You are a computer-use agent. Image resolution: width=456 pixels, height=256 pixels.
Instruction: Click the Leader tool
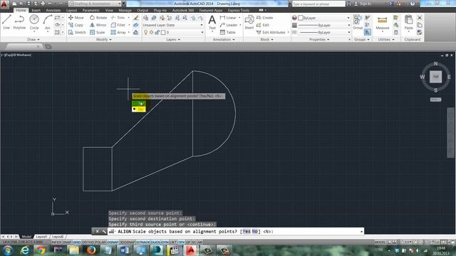[x=229, y=25]
